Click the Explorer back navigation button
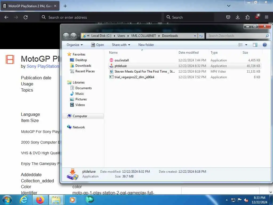 [x=66, y=36]
